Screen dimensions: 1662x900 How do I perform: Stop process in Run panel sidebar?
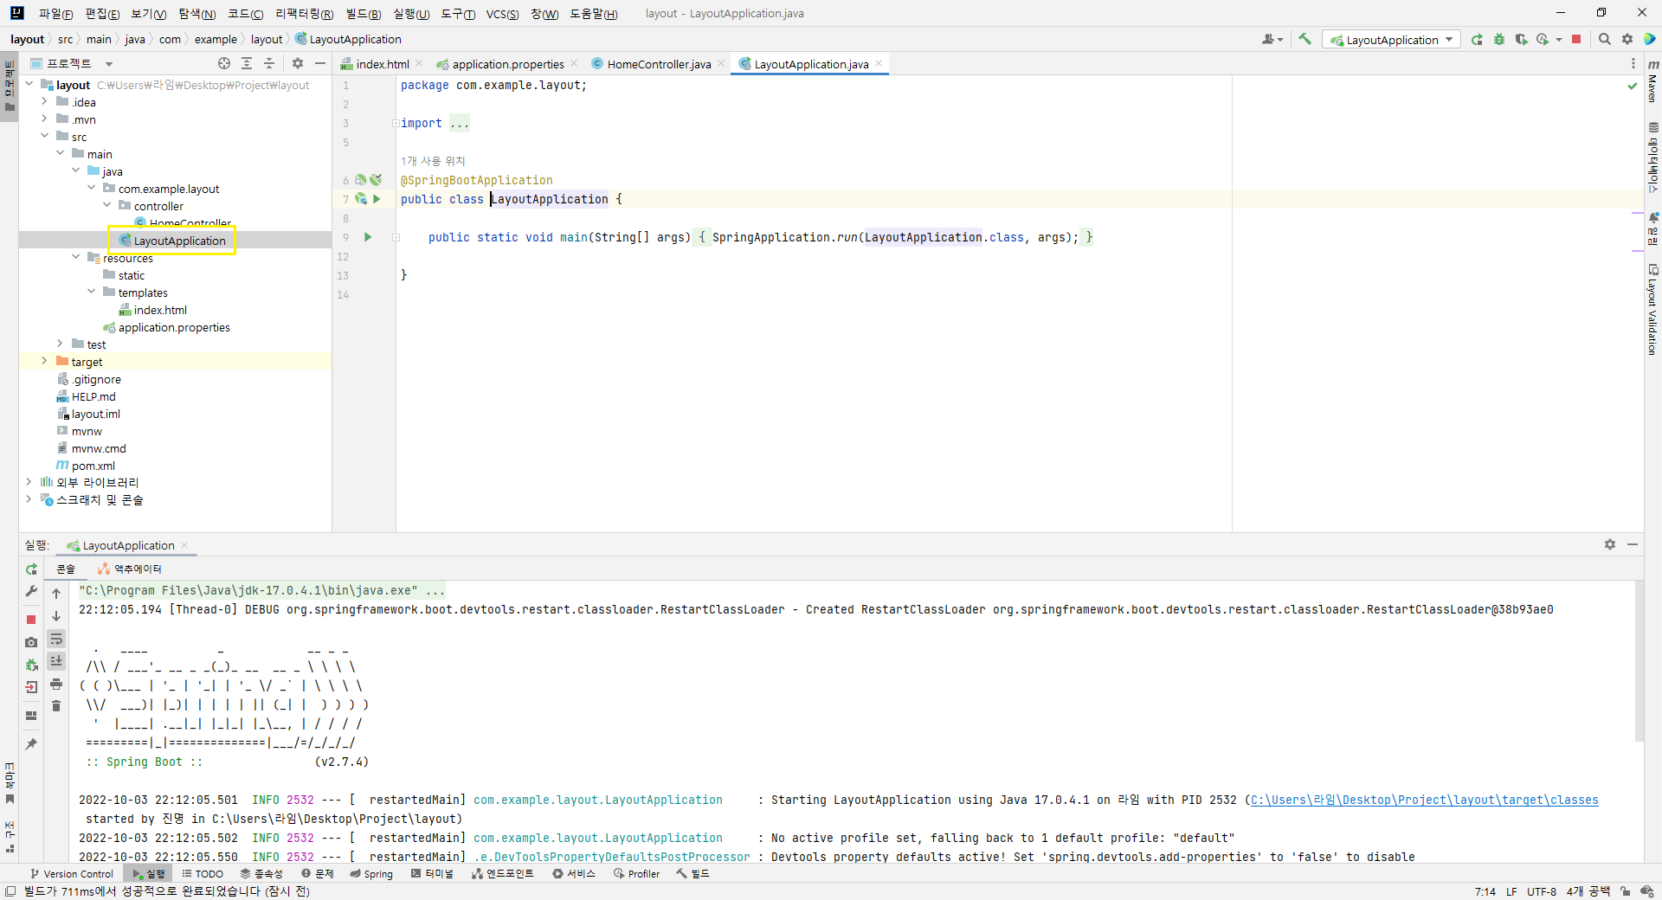click(x=31, y=620)
